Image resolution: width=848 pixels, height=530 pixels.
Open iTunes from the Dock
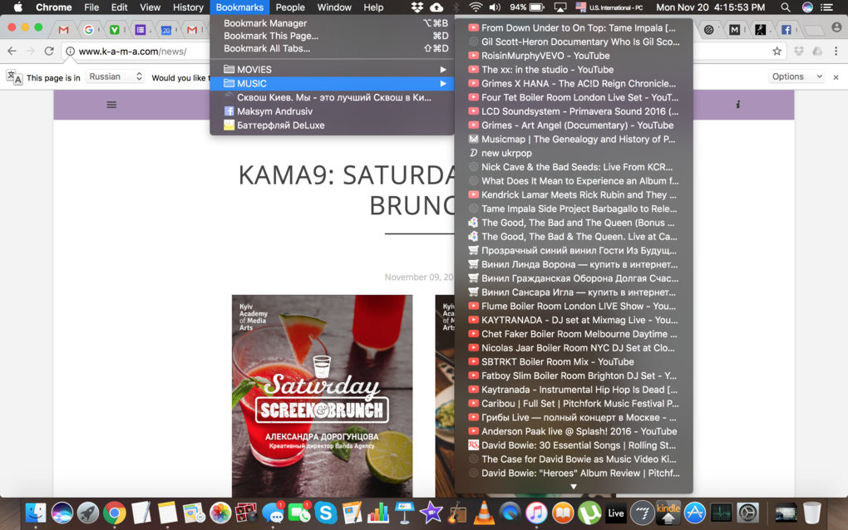click(536, 513)
